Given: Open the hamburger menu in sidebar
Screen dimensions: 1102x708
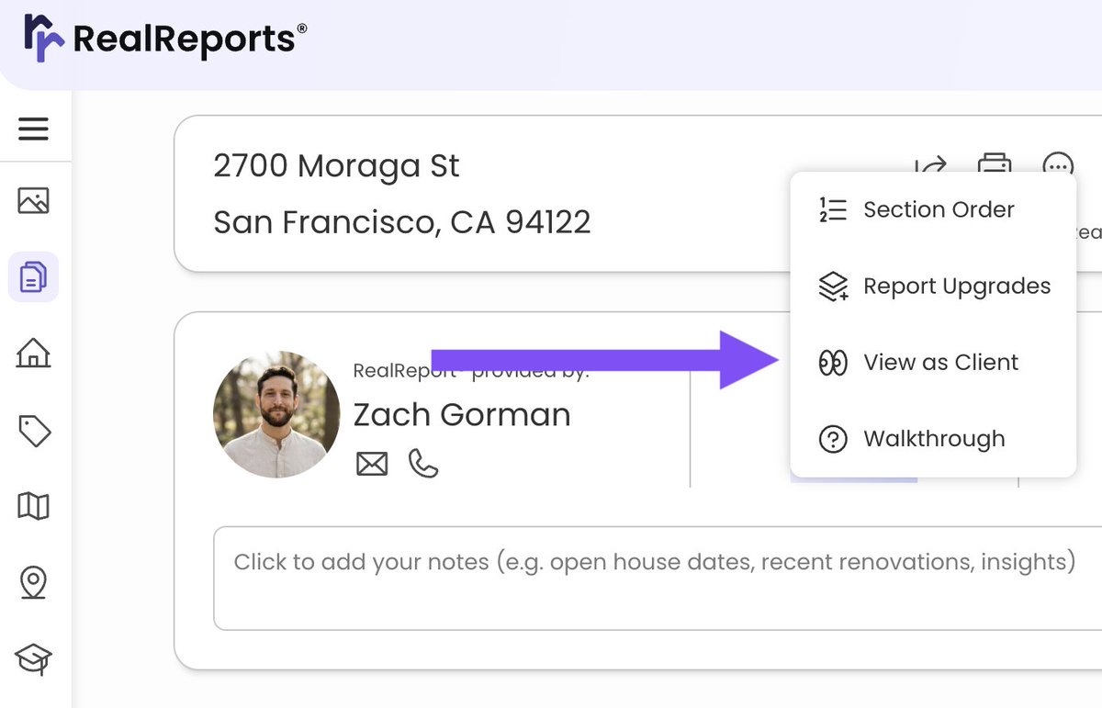Looking at the screenshot, I should 33,129.
